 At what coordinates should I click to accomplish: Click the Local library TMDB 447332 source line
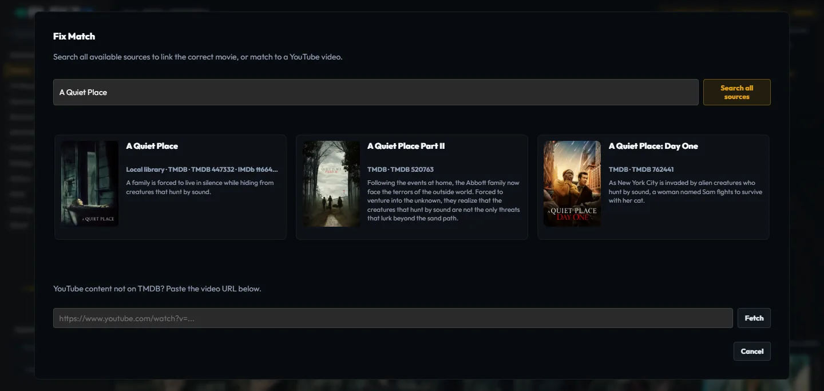click(202, 169)
